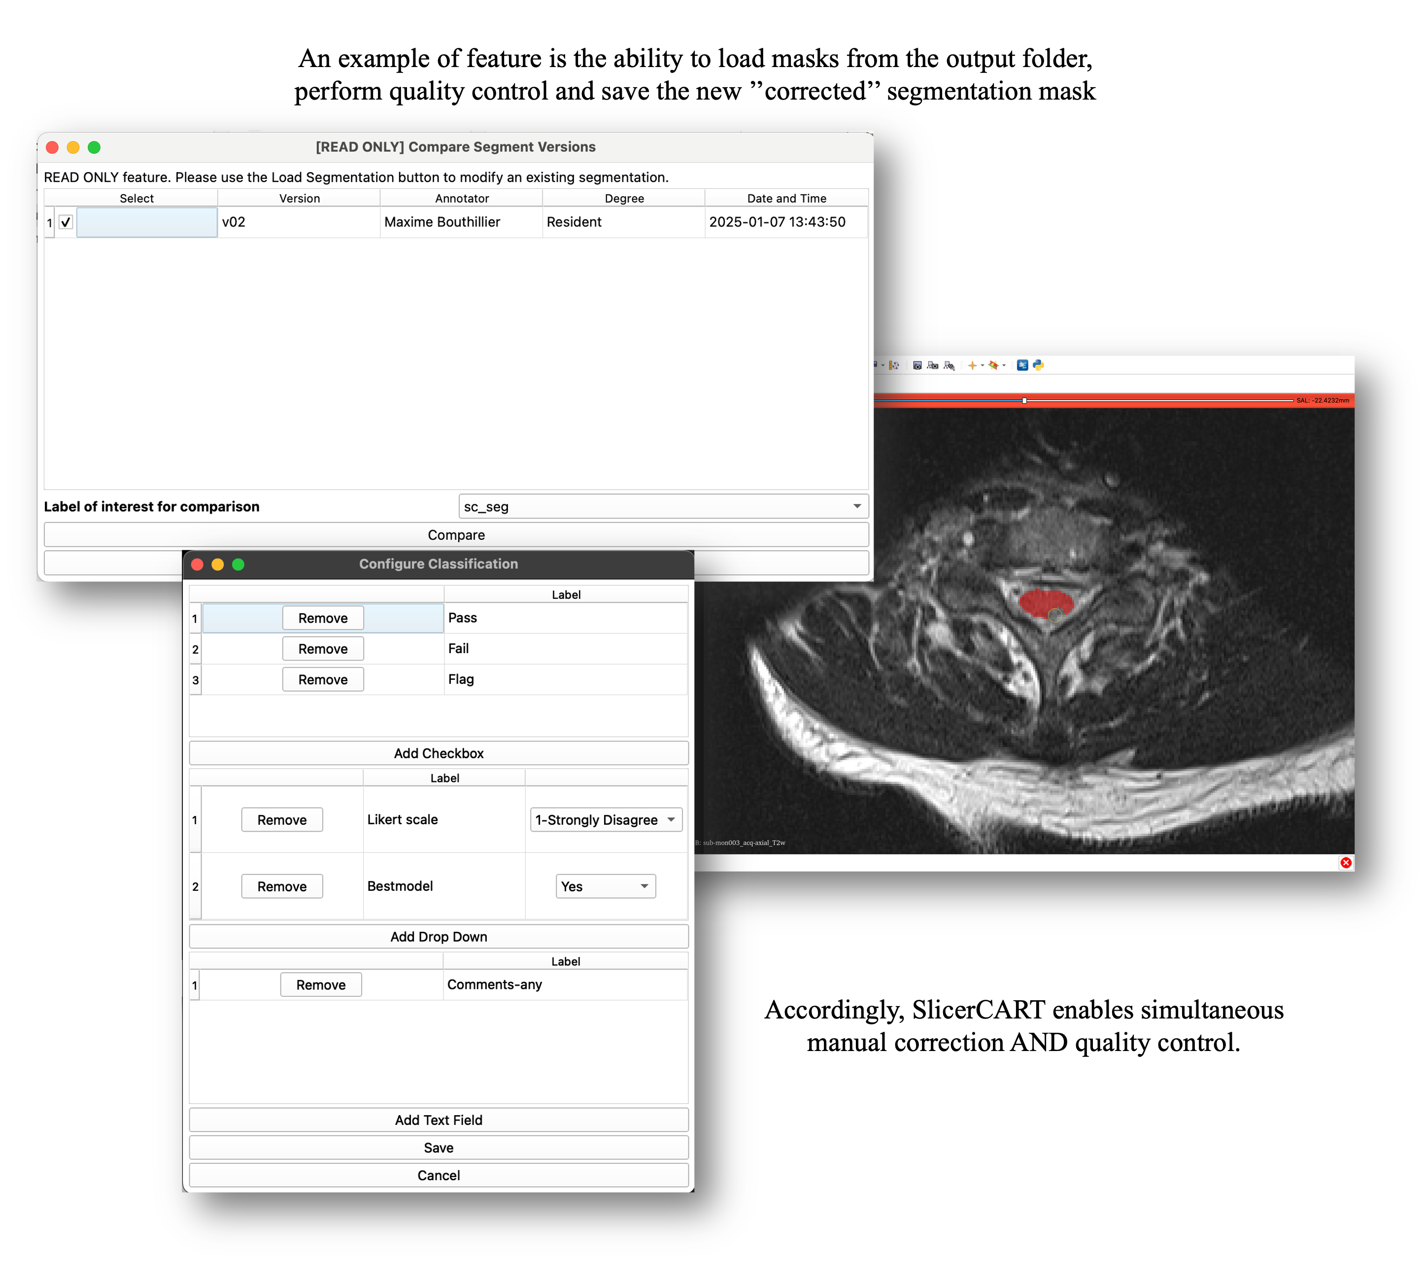Image resolution: width=1425 pixels, height=1263 pixels.
Task: Click the Annotator column header
Action: pyautogui.click(x=462, y=198)
